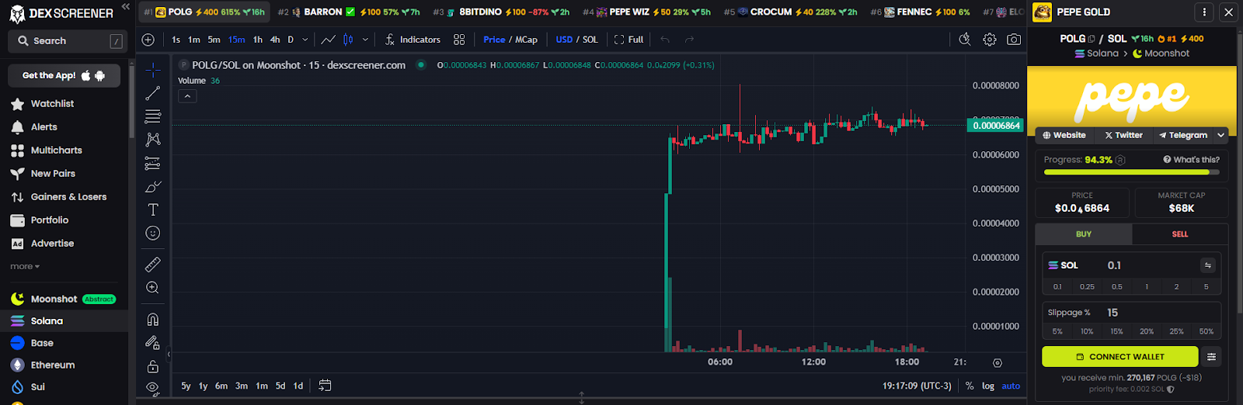Viewport: 1243px width, 405px height.
Task: Click Get the App! button
Action: coord(64,76)
